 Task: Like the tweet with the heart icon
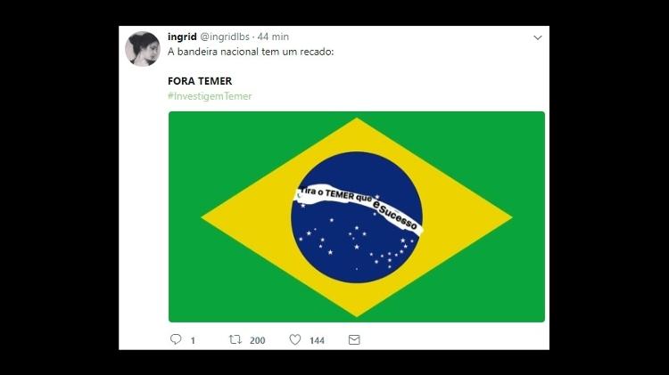click(x=295, y=339)
